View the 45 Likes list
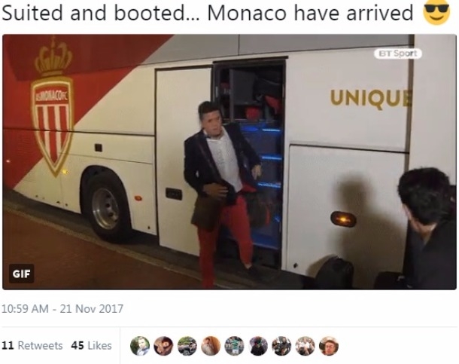The image size is (459, 364). click(x=91, y=345)
